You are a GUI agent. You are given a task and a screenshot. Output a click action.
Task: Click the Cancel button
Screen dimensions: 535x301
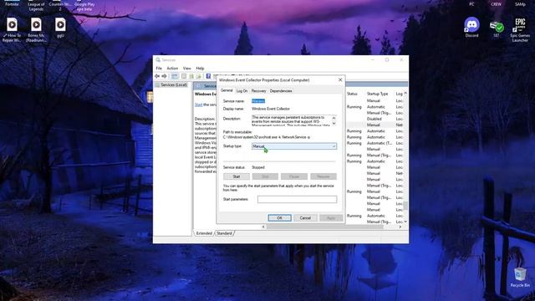coord(305,217)
